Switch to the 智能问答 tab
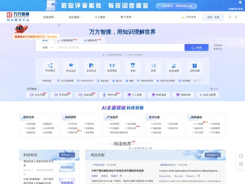 (92, 40)
